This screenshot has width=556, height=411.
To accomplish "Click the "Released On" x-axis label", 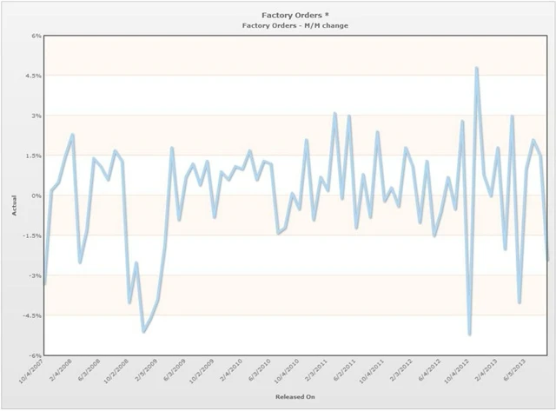I will (295, 397).
